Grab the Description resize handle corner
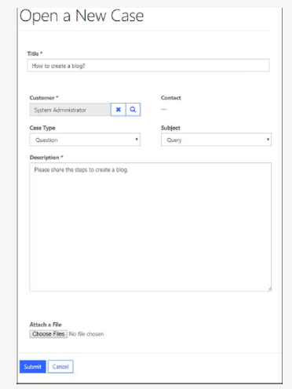Viewport: 292px width, 389px height. tap(269, 289)
